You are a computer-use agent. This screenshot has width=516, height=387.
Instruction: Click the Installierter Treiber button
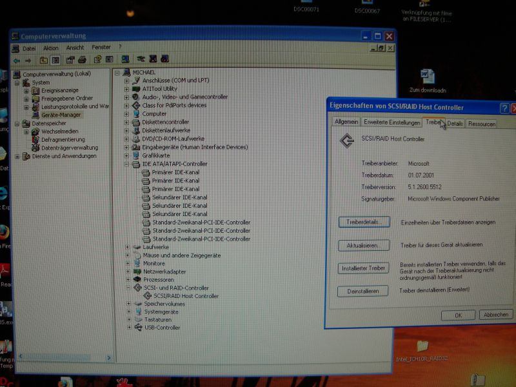coord(363,268)
